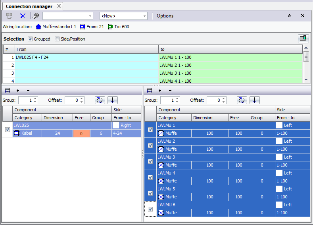Uncheck the LWLMu 4 checkbox
This screenshot has width=313, height=225.
click(150, 177)
